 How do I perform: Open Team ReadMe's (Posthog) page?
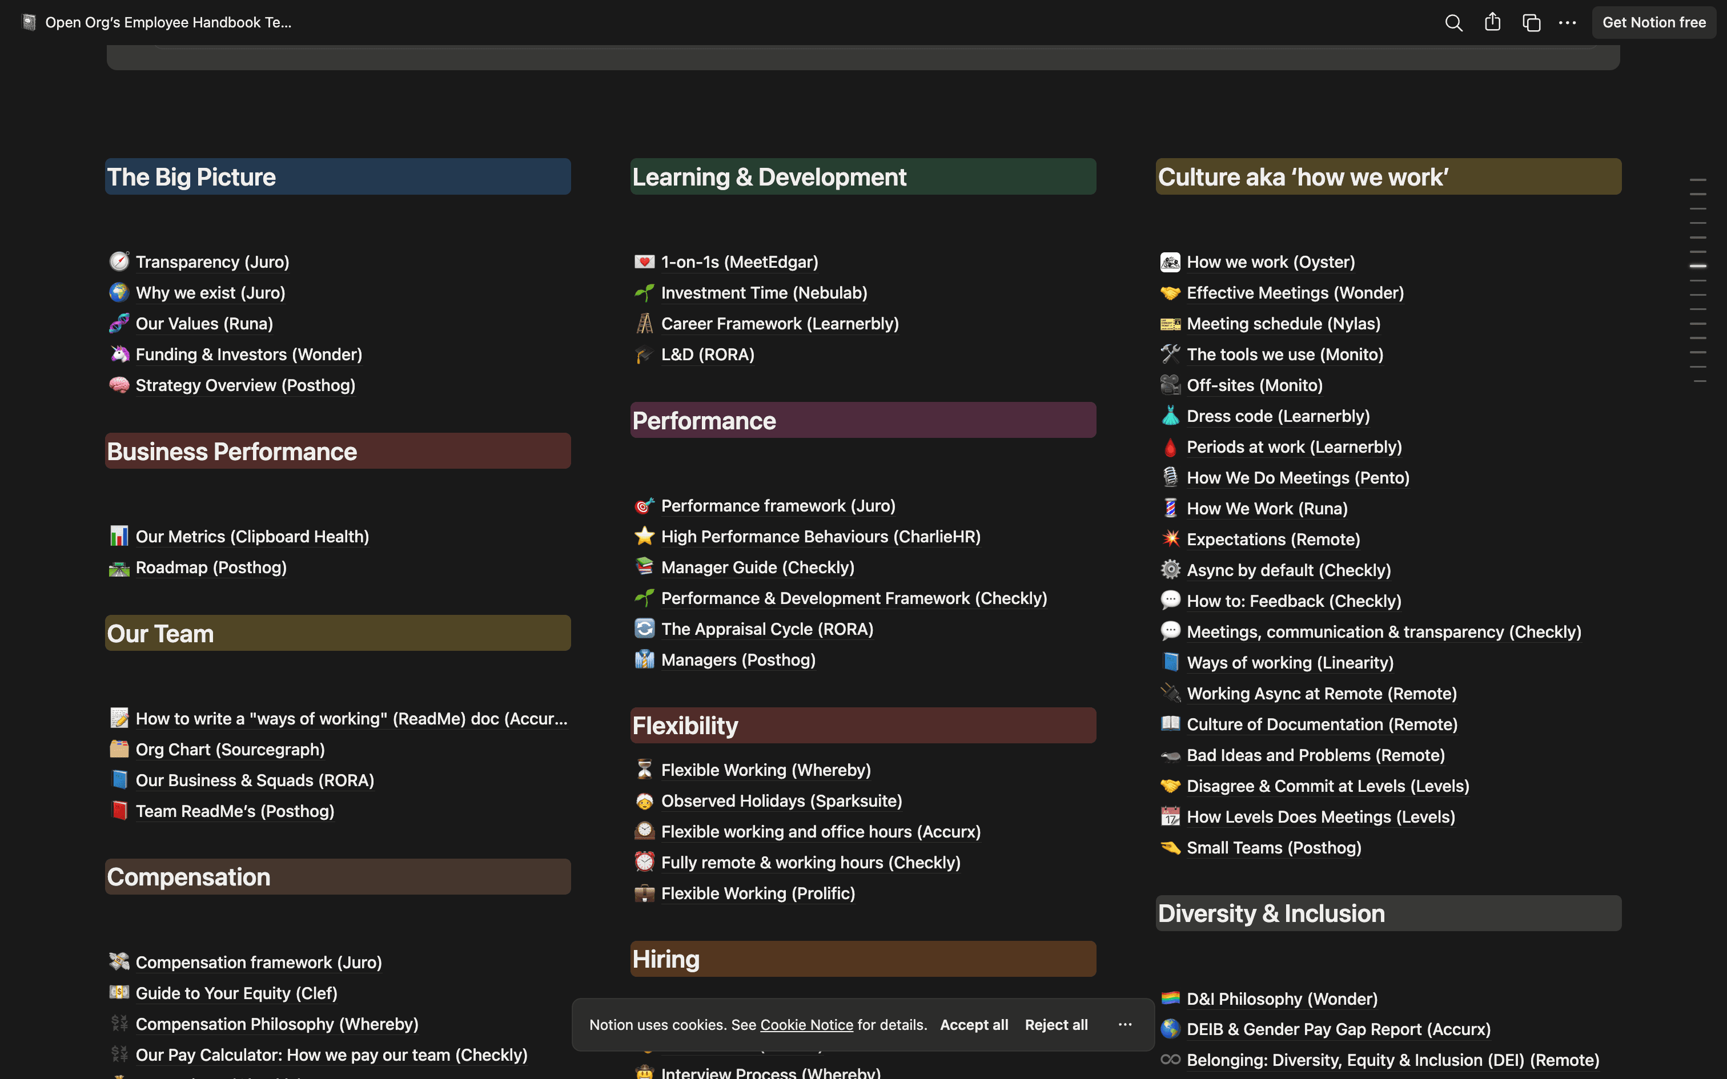click(235, 811)
